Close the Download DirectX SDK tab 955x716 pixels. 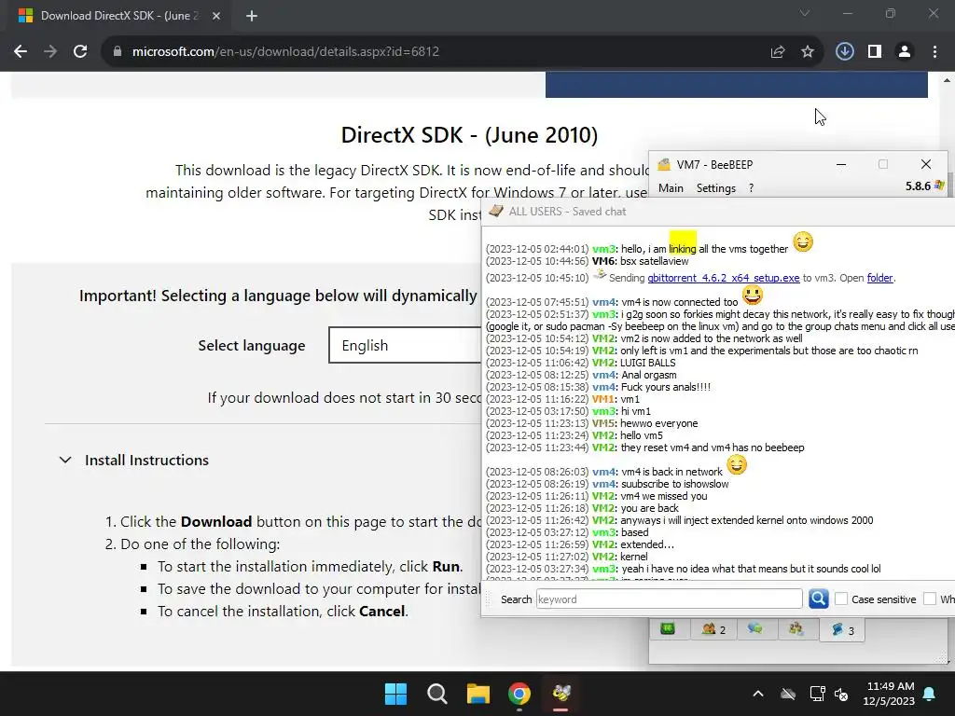pos(216,16)
